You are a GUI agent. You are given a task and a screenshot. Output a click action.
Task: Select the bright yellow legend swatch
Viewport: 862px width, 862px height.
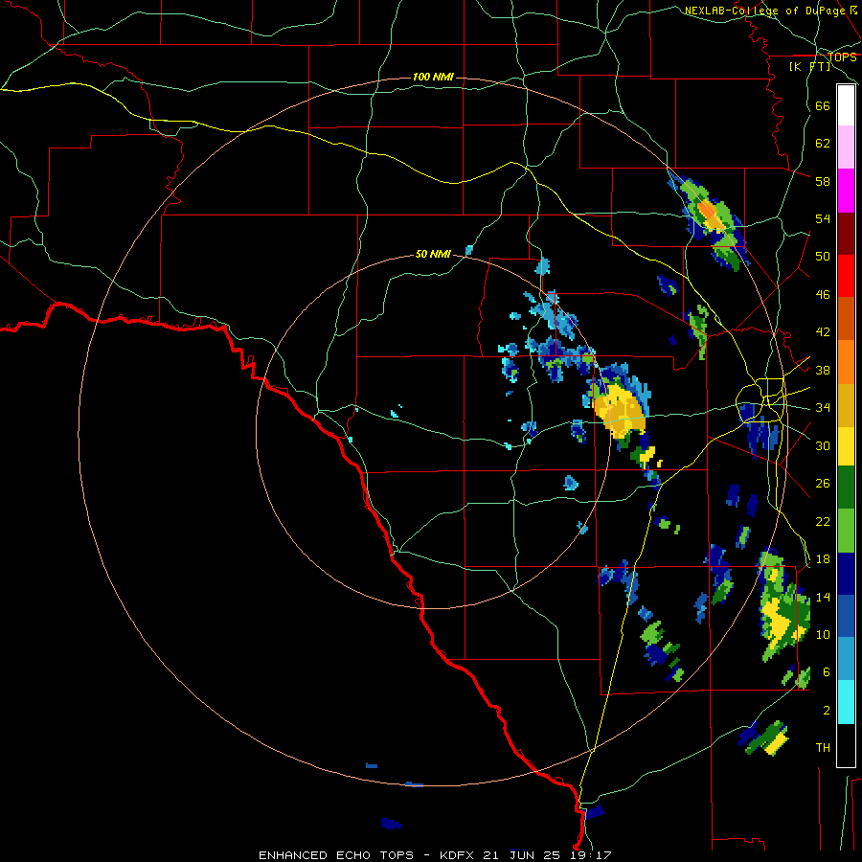pyautogui.click(x=846, y=446)
